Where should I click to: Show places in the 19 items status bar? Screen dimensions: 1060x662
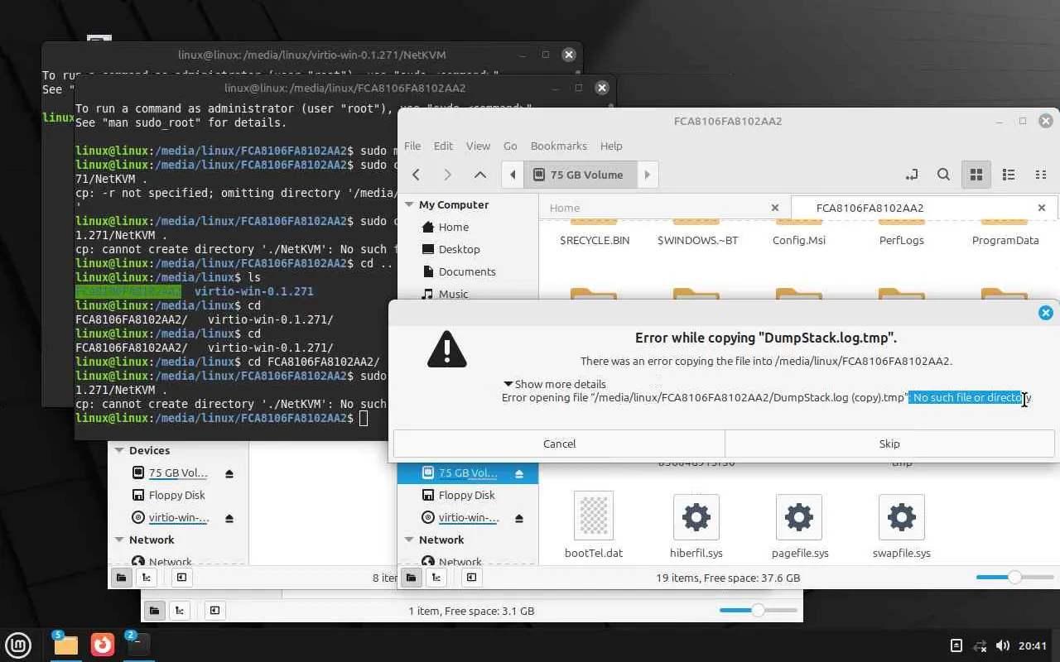[x=411, y=578]
